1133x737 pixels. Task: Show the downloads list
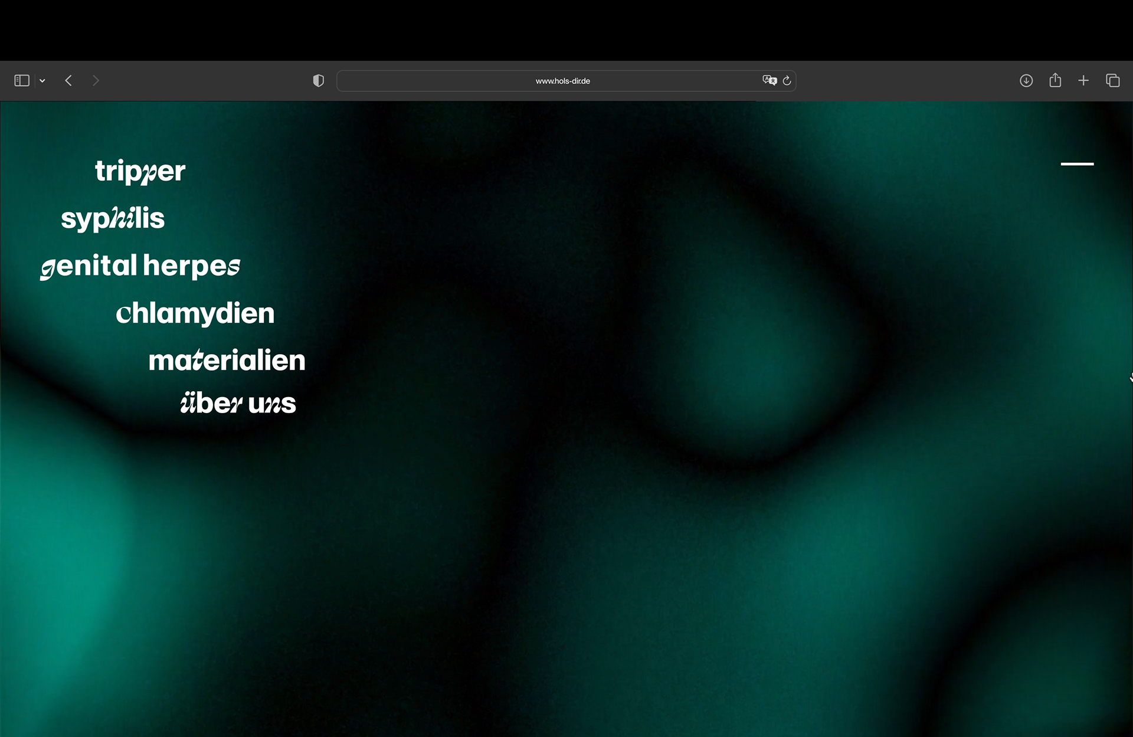(x=1026, y=81)
